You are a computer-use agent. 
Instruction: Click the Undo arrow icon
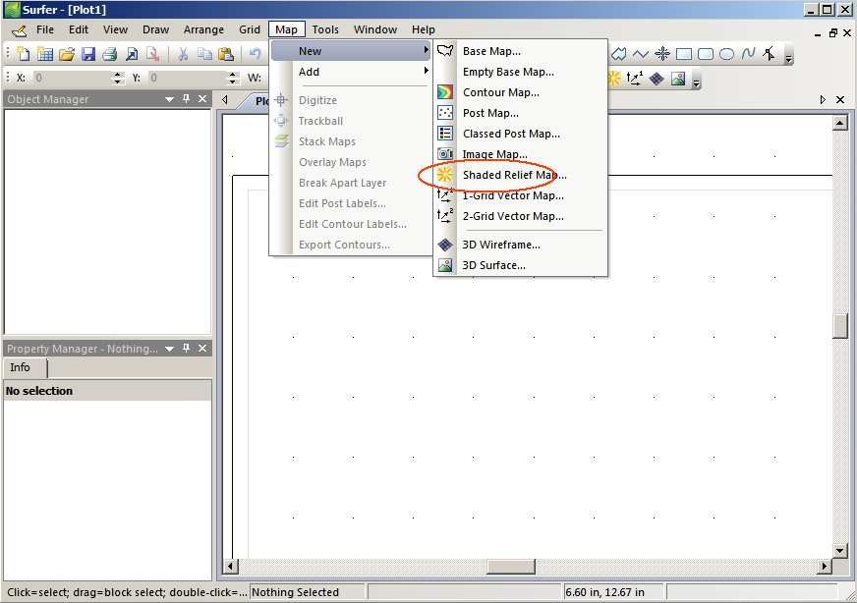tap(256, 54)
